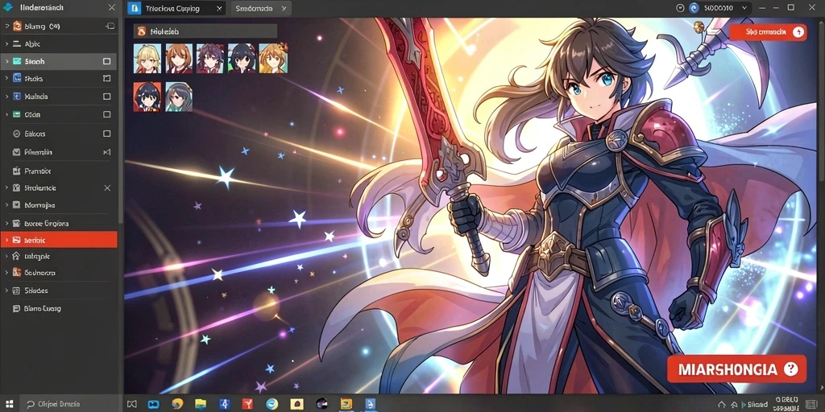Open the SI0DO010 dropdown arrow
The image size is (825, 412).
[744, 8]
